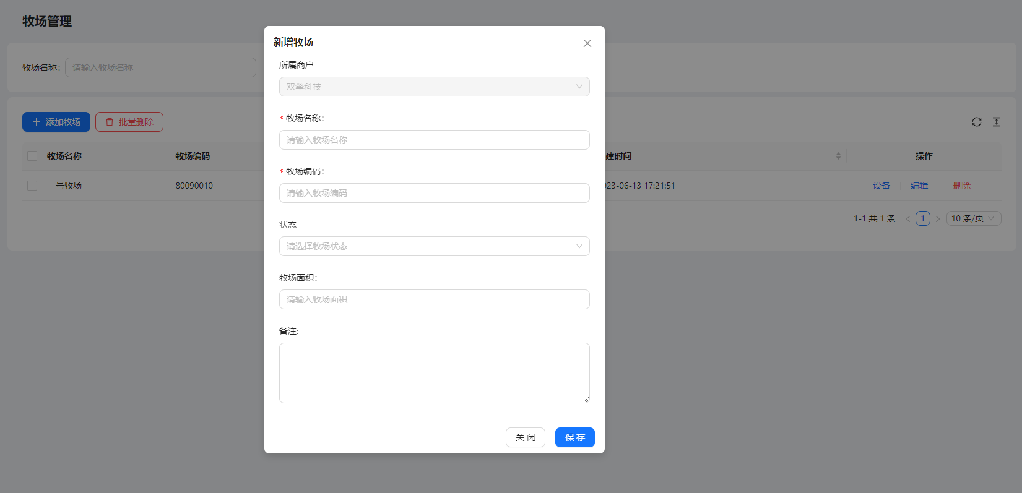Viewport: 1022px width, 493px height.
Task: Click the 添加牧场 button
Action: [56, 122]
